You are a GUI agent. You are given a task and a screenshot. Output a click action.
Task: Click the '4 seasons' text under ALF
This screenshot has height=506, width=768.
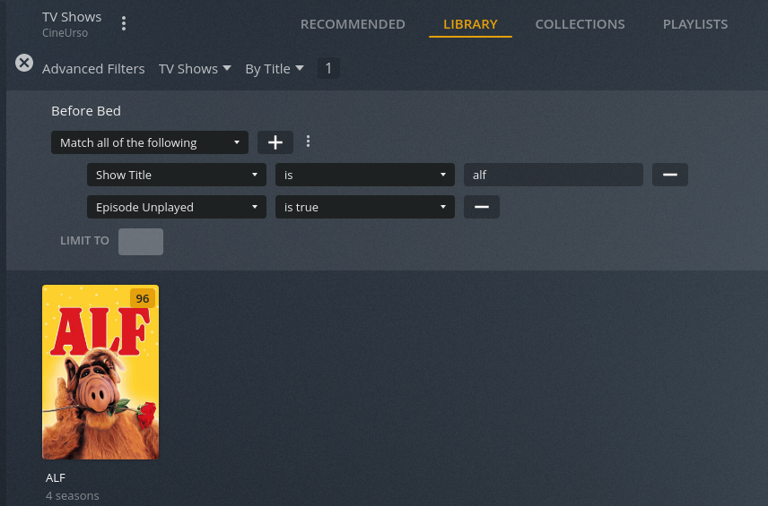(73, 496)
